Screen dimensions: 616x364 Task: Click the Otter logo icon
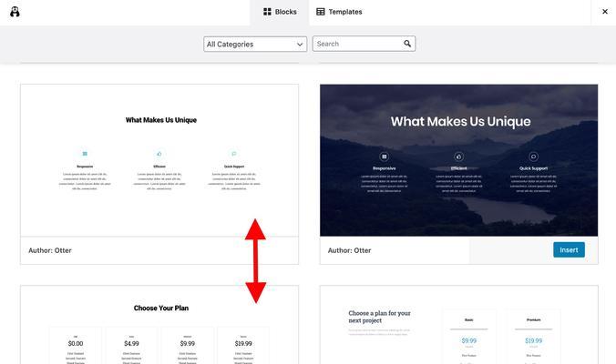pos(15,12)
